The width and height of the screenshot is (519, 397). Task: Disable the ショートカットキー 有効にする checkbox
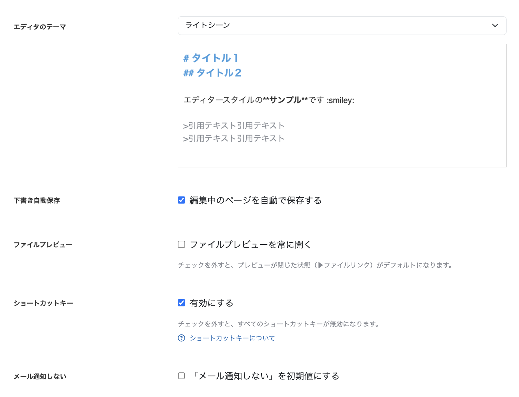[181, 303]
